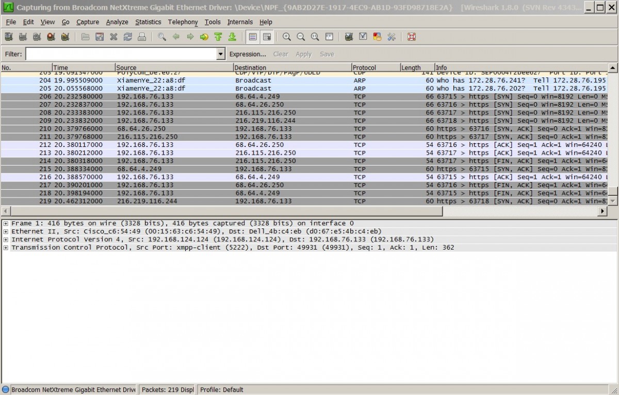
Task: Select packet 204 ARP row
Action: [304, 80]
